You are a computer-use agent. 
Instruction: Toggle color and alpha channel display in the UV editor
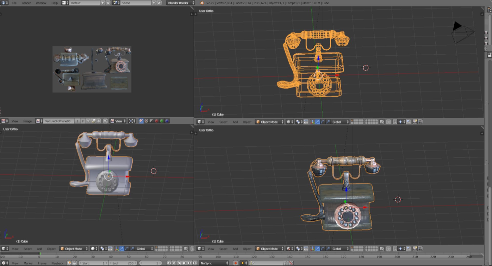coord(141,121)
